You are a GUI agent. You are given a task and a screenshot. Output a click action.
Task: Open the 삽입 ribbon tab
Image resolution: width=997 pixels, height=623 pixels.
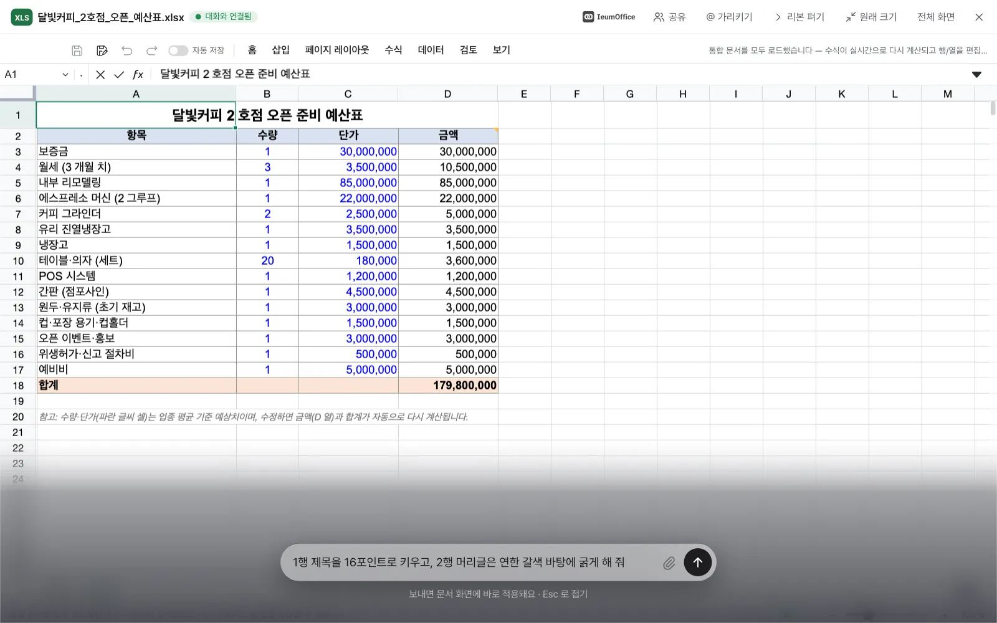(x=281, y=50)
